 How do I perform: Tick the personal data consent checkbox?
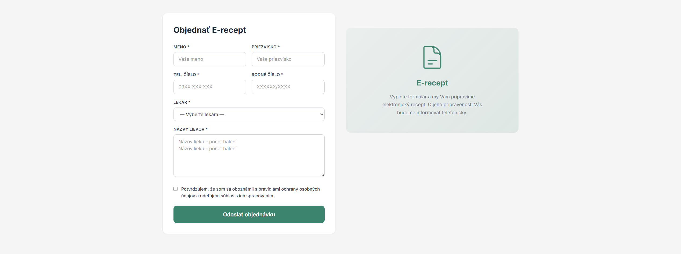pos(176,189)
